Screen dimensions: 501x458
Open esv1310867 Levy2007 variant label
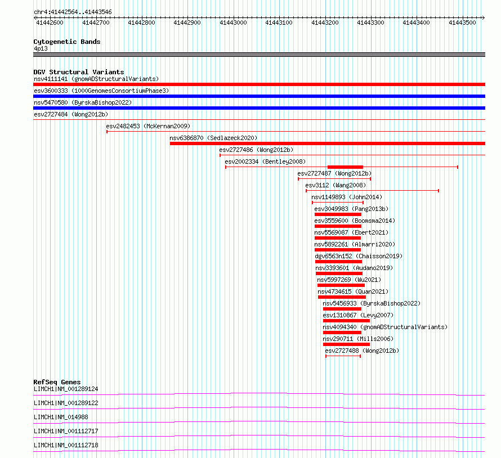358,315
